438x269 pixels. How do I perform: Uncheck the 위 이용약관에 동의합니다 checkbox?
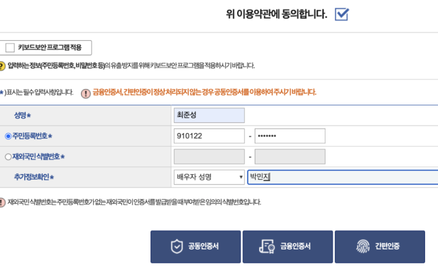coord(342,14)
